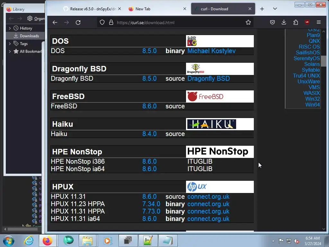329x247 pixels.
Task: View site security padlock info
Action: pyautogui.click(x=111, y=23)
